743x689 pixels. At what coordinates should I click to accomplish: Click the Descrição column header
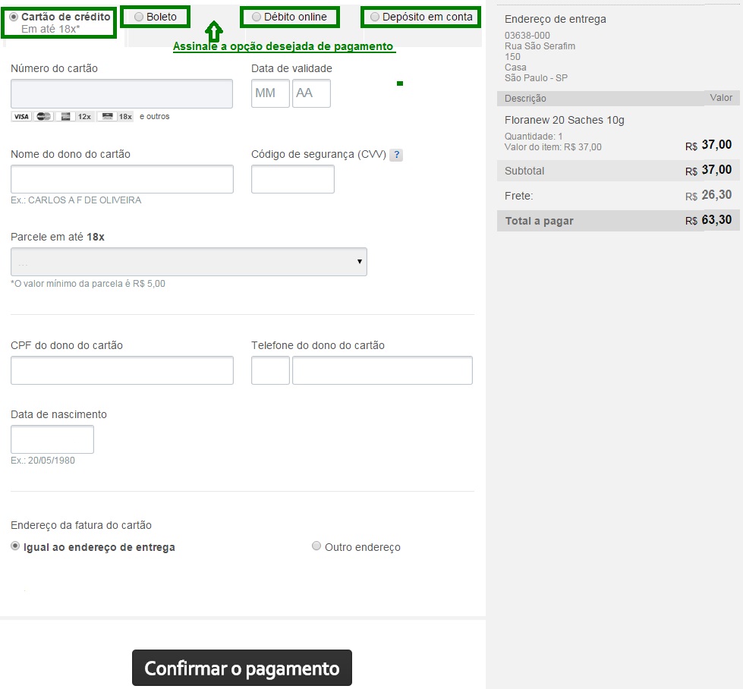pos(525,99)
